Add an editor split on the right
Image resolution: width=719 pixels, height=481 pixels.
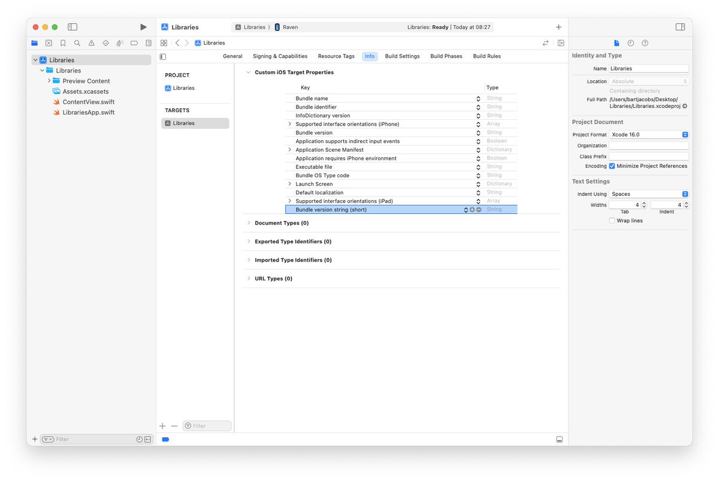coord(561,43)
